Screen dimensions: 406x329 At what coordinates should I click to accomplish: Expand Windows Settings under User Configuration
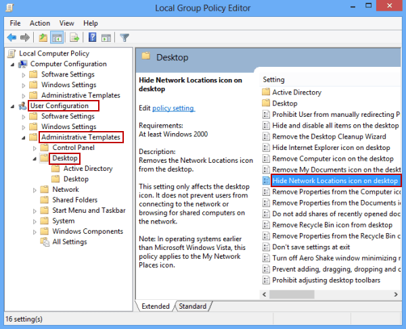(x=24, y=127)
